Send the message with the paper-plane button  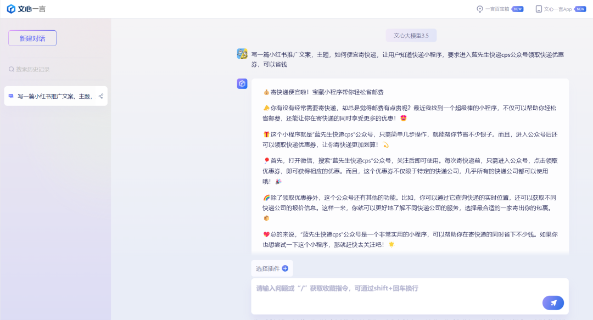pos(553,303)
